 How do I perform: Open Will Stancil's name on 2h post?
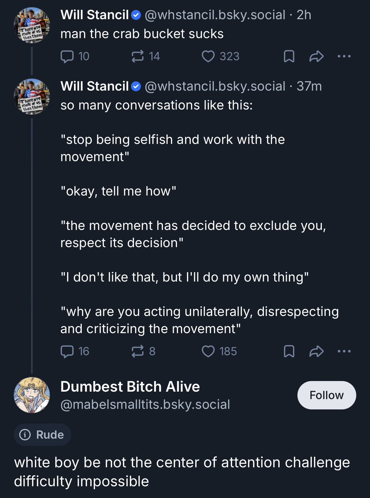point(95,15)
